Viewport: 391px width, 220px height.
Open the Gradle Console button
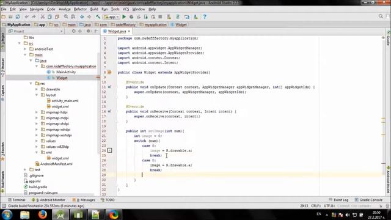click(368, 200)
